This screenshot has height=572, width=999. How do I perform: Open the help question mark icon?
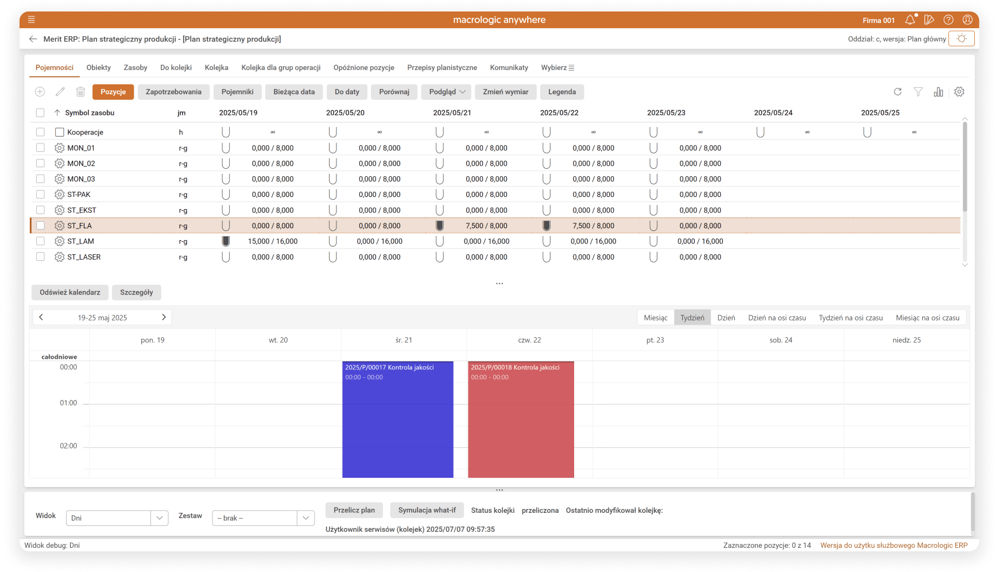pos(948,20)
